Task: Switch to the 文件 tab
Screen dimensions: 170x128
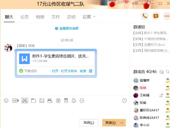Action: pyautogui.click(x=56, y=17)
